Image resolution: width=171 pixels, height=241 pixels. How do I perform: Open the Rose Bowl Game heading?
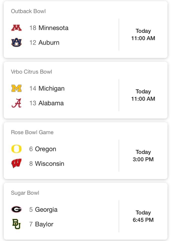point(32,132)
